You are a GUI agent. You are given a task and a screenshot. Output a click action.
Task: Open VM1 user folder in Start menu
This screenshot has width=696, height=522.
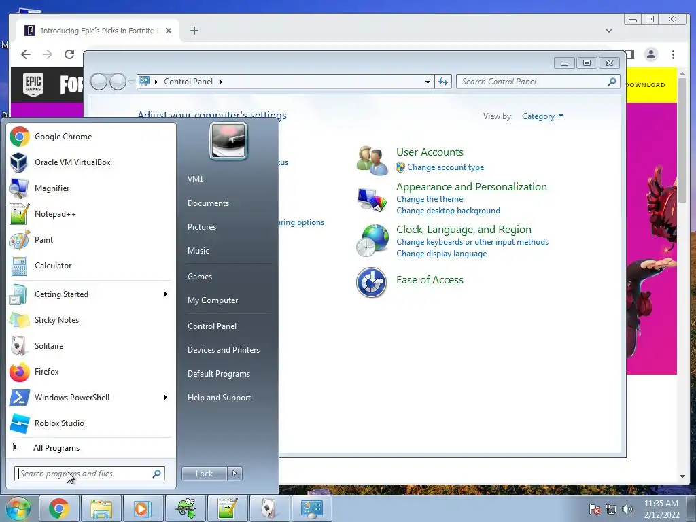pos(195,179)
